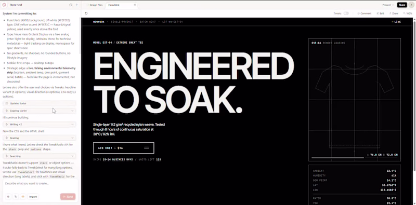Open the Present dropdown
The height and width of the screenshot is (205, 416).
[388, 5]
